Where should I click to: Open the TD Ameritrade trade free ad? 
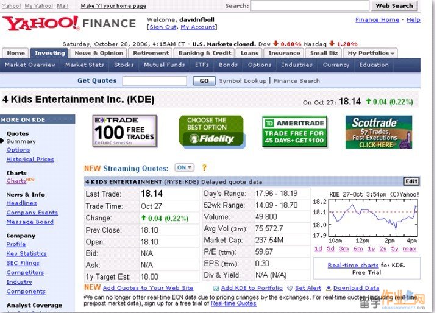pyautogui.click(x=294, y=132)
